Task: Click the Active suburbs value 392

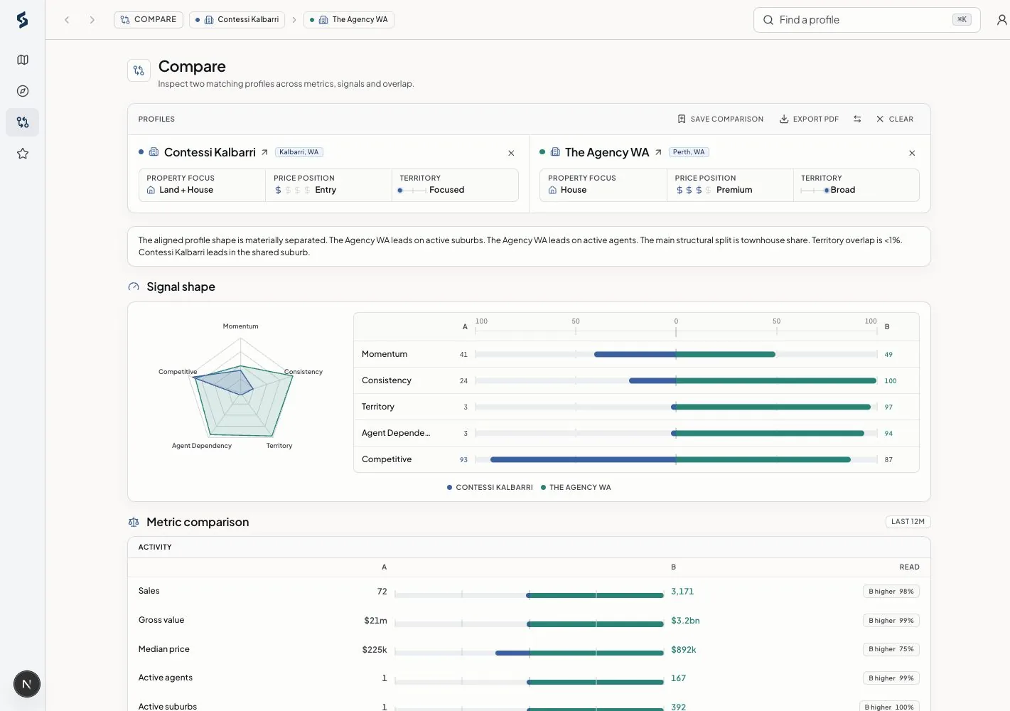Action: click(678, 707)
